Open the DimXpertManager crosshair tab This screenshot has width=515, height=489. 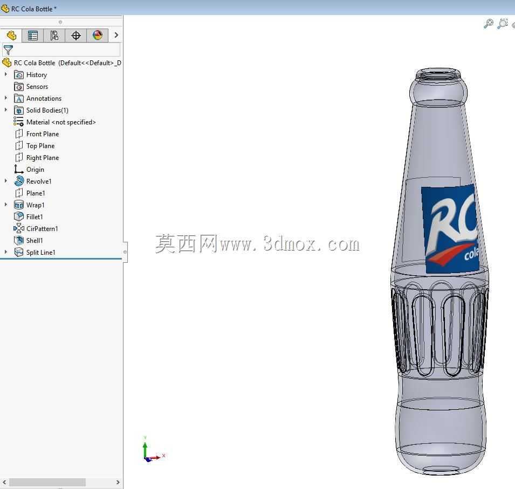tap(76, 36)
